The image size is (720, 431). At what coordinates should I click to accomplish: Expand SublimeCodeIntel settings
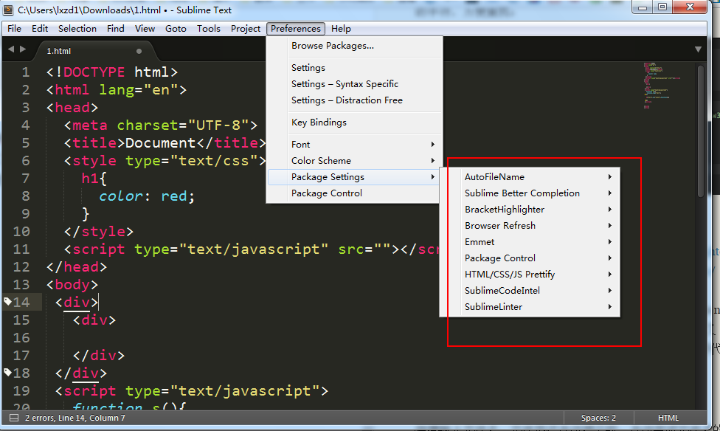tap(530, 290)
